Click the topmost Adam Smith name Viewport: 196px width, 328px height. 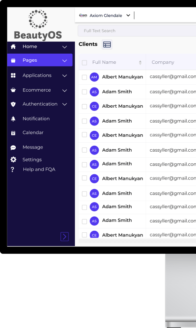coord(117,92)
